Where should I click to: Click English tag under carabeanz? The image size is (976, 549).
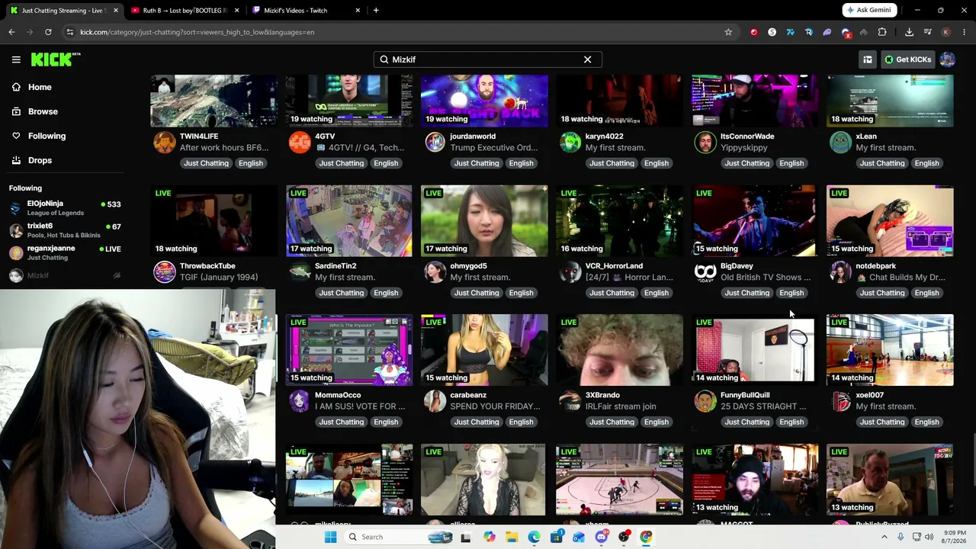point(521,422)
